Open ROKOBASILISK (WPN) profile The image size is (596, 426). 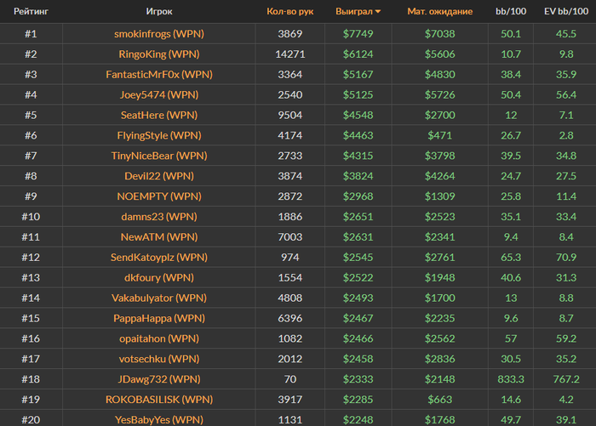(159, 400)
